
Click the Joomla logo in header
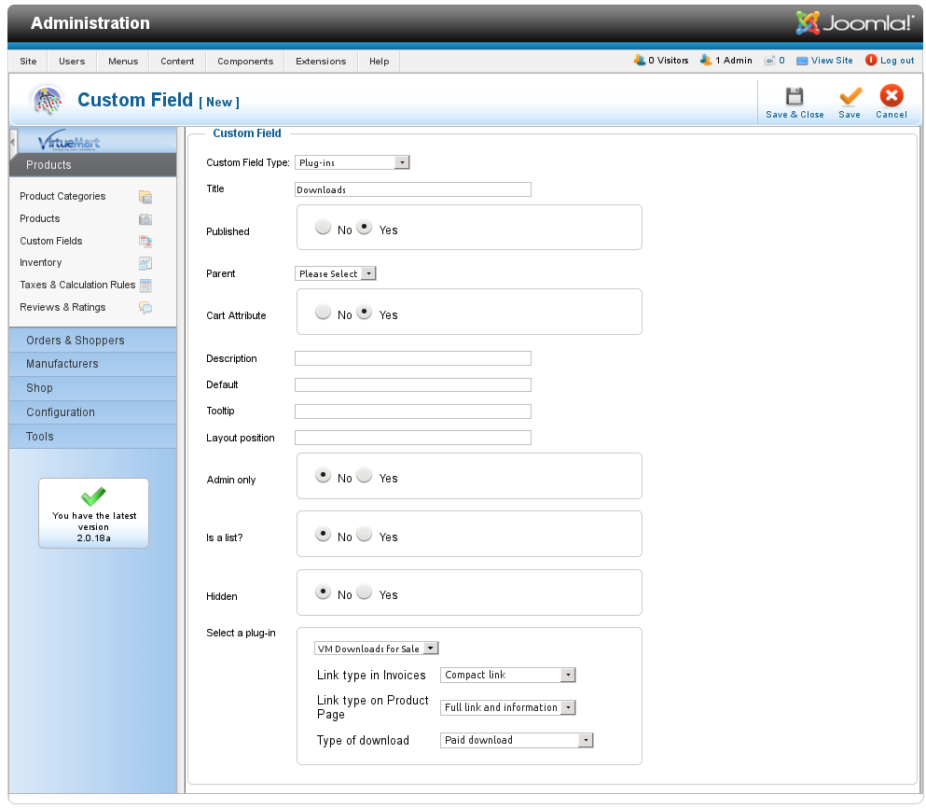(854, 23)
